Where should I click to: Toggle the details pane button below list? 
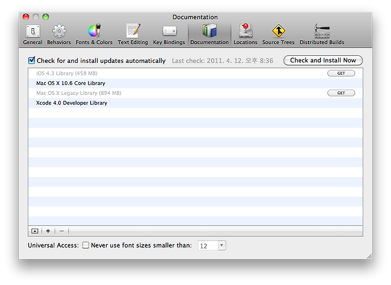(x=35, y=231)
